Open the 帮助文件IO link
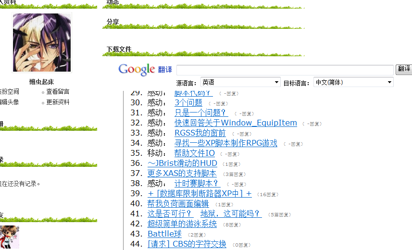The image size is (412, 250). (195, 153)
